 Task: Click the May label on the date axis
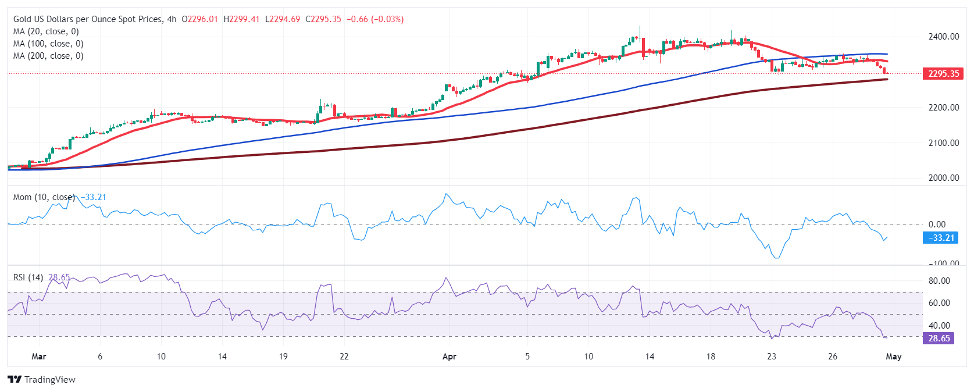893,357
